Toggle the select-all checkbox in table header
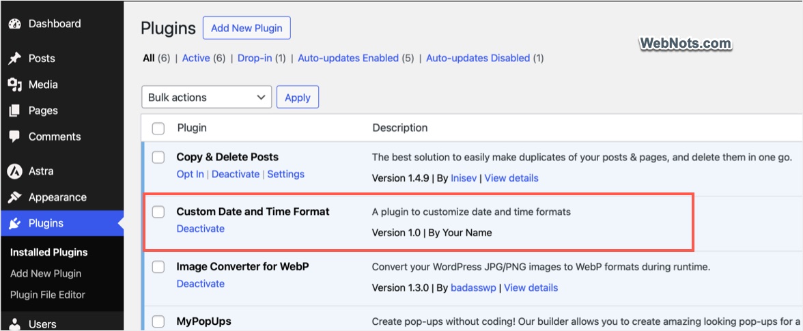803x331 pixels. (x=158, y=128)
